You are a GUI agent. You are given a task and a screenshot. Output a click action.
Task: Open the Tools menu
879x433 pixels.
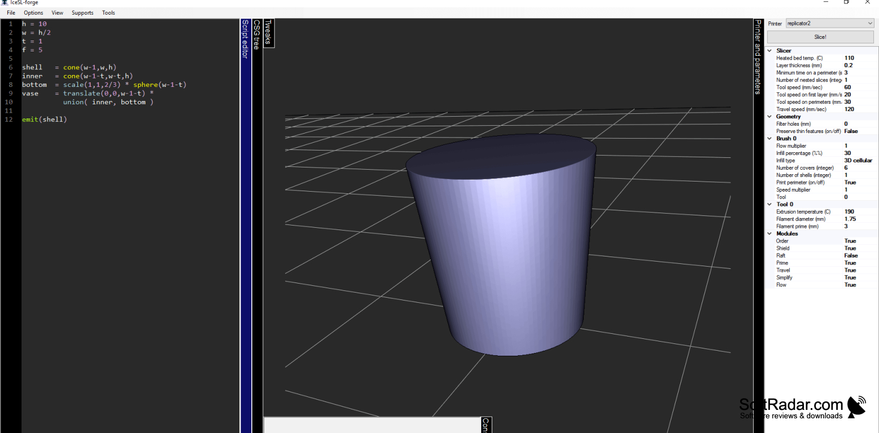(108, 12)
